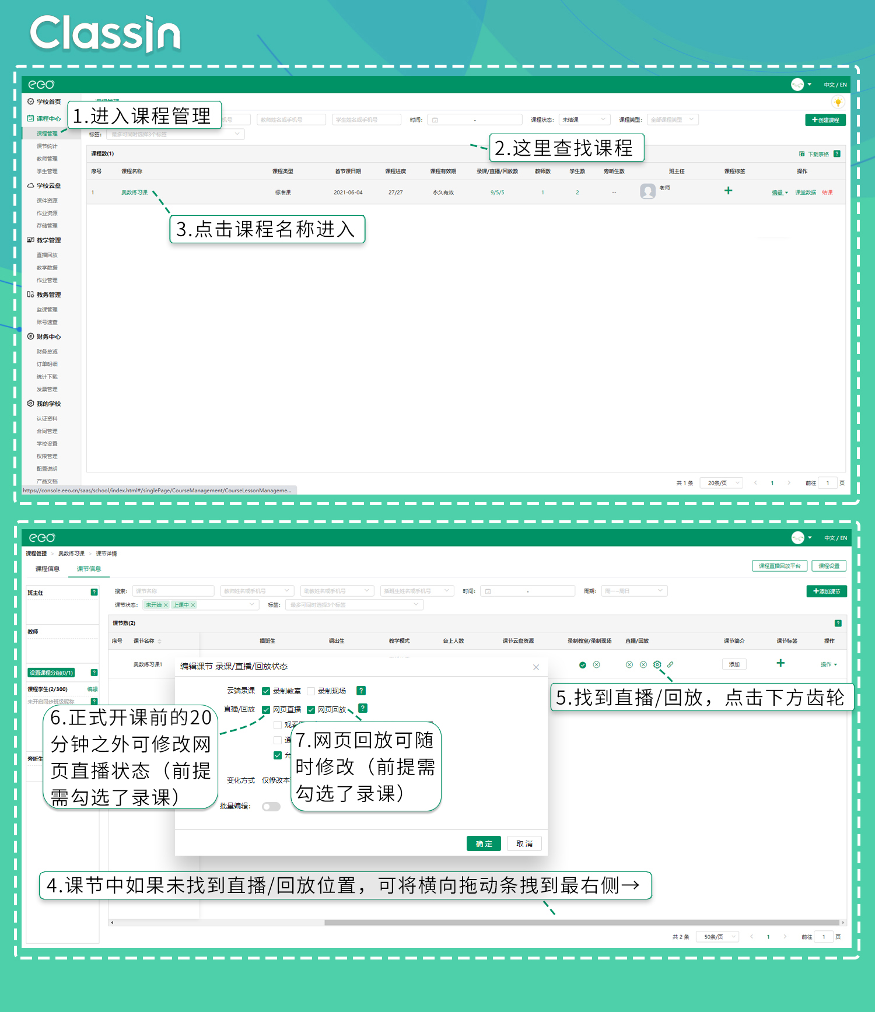Select 课节统计 in the sidebar
This screenshot has width=875, height=1012.
47,146
